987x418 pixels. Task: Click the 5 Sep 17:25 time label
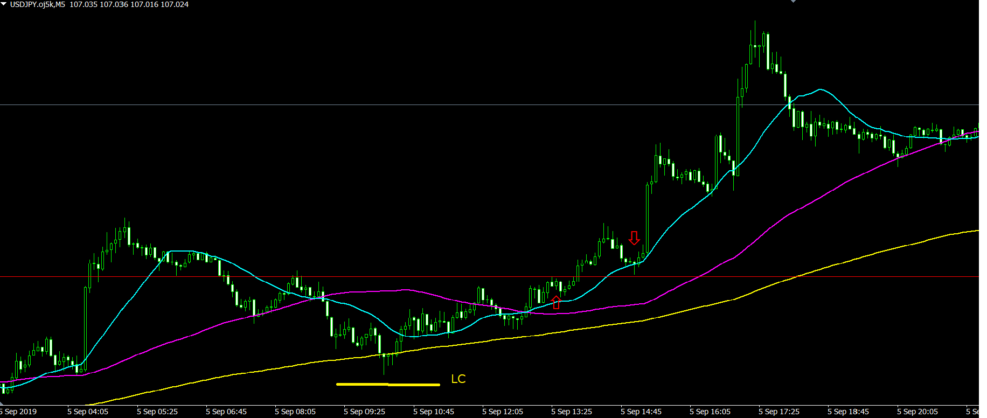tap(779, 412)
